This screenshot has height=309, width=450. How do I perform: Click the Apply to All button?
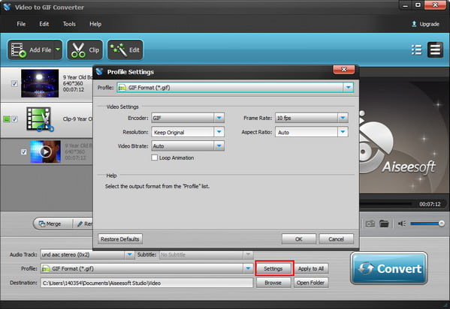(311, 268)
